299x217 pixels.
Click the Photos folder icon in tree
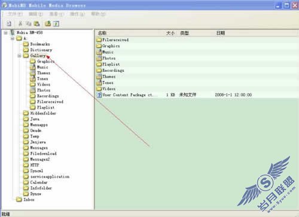33,90
